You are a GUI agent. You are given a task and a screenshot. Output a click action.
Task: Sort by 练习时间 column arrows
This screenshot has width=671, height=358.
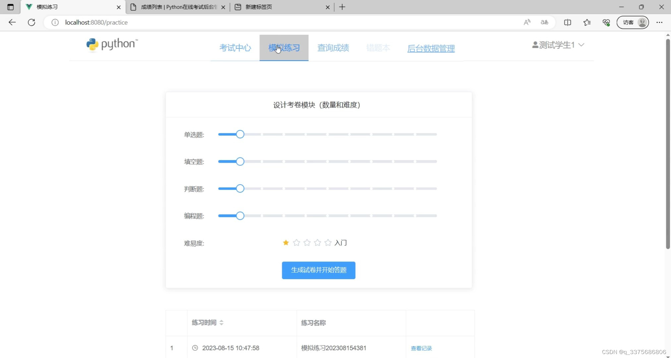tap(221, 323)
